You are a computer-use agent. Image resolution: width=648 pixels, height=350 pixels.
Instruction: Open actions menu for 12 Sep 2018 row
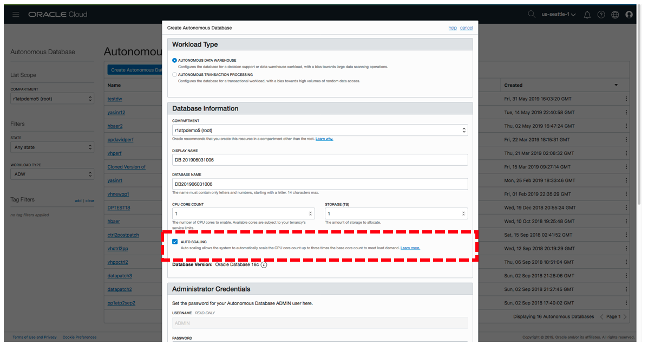[626, 249]
